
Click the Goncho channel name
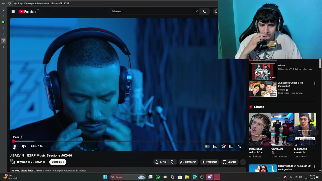(281, 90)
